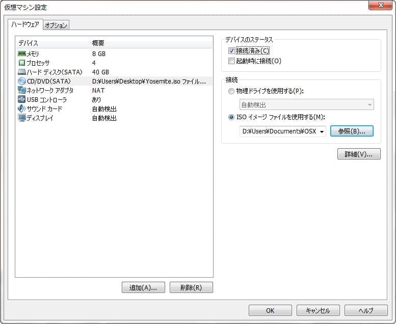Select the memory (メモリ) device icon
Image resolution: width=396 pixels, height=324 pixels.
[22, 53]
